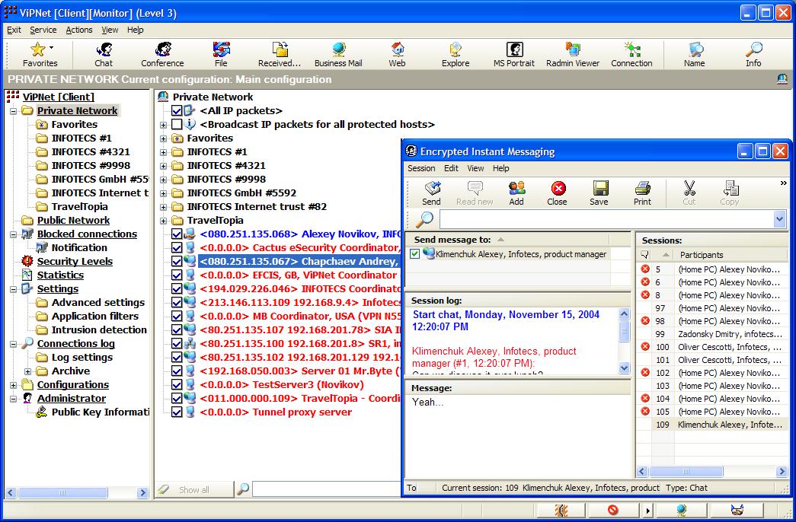This screenshot has height=522, width=796.
Task: Click the Web toolbar icon
Action: click(397, 49)
